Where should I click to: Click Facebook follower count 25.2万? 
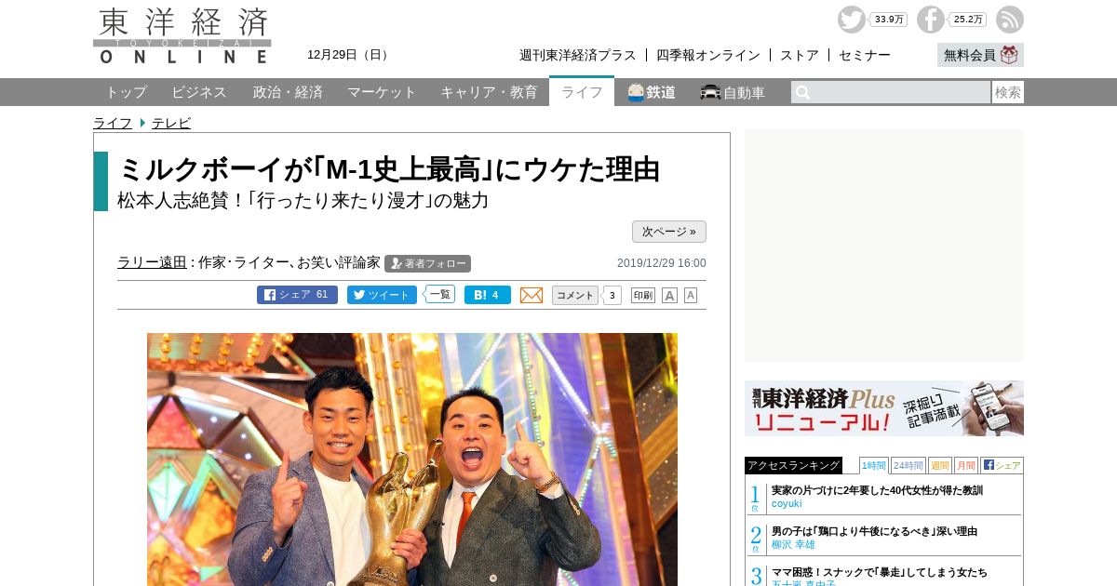click(968, 20)
